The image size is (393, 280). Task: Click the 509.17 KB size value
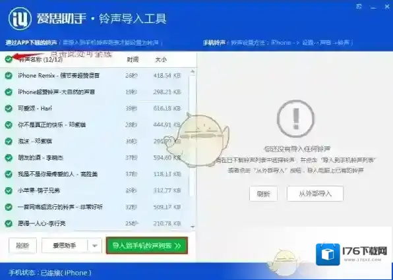[x=167, y=207]
